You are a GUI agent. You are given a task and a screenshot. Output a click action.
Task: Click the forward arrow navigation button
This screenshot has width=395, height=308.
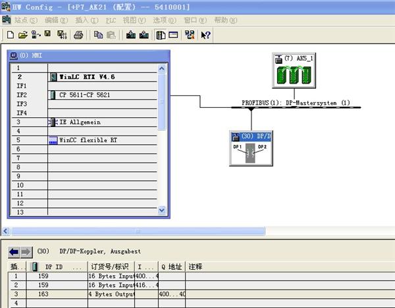point(26,251)
